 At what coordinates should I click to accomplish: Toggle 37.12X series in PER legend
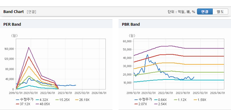pos(23,104)
